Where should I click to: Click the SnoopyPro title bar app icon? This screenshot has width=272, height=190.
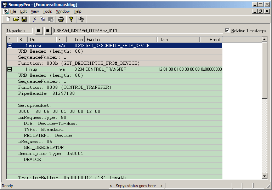[5, 5]
